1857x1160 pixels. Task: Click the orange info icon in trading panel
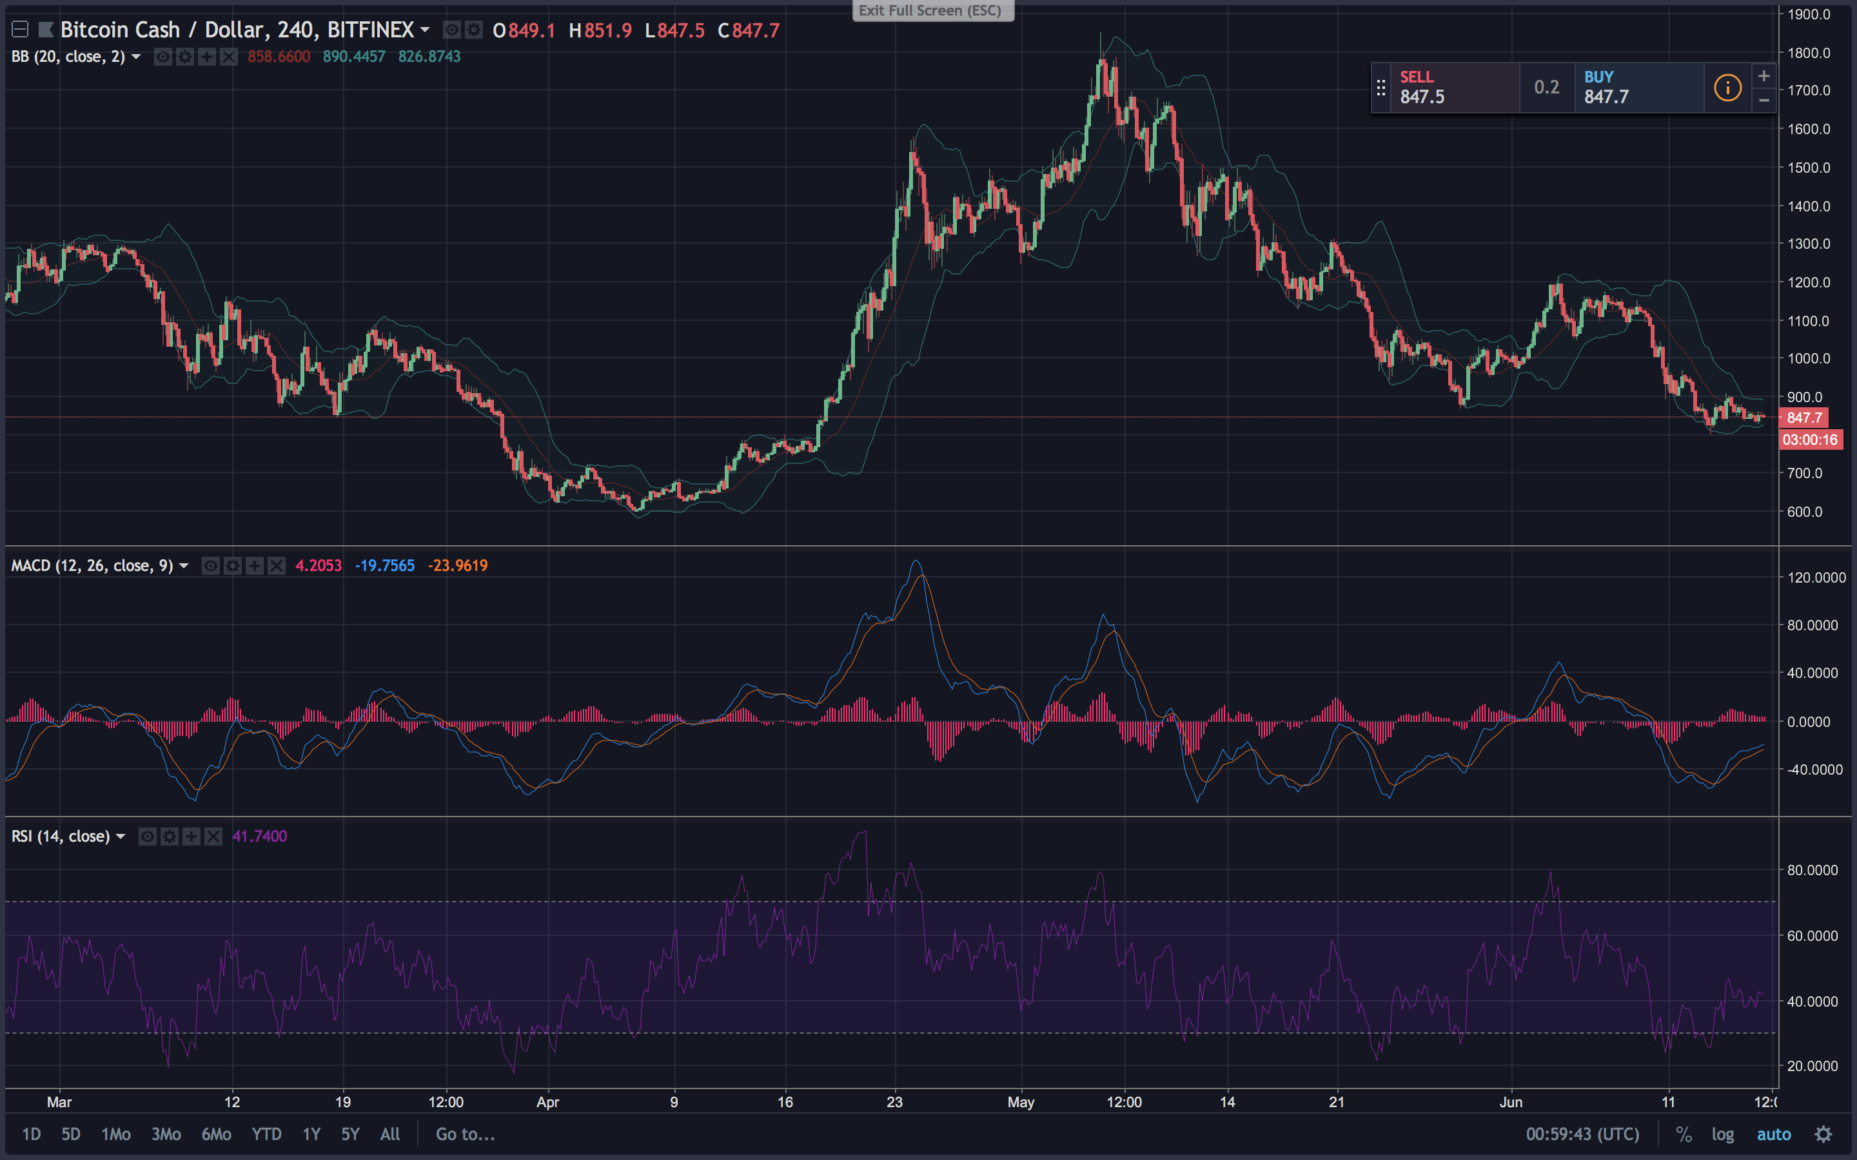point(1727,88)
